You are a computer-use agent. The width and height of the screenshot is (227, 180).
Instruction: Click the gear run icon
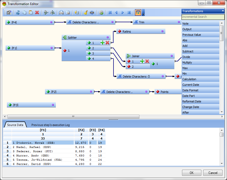pyautogui.click(x=101, y=13)
